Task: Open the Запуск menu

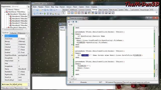Action: 69,7
